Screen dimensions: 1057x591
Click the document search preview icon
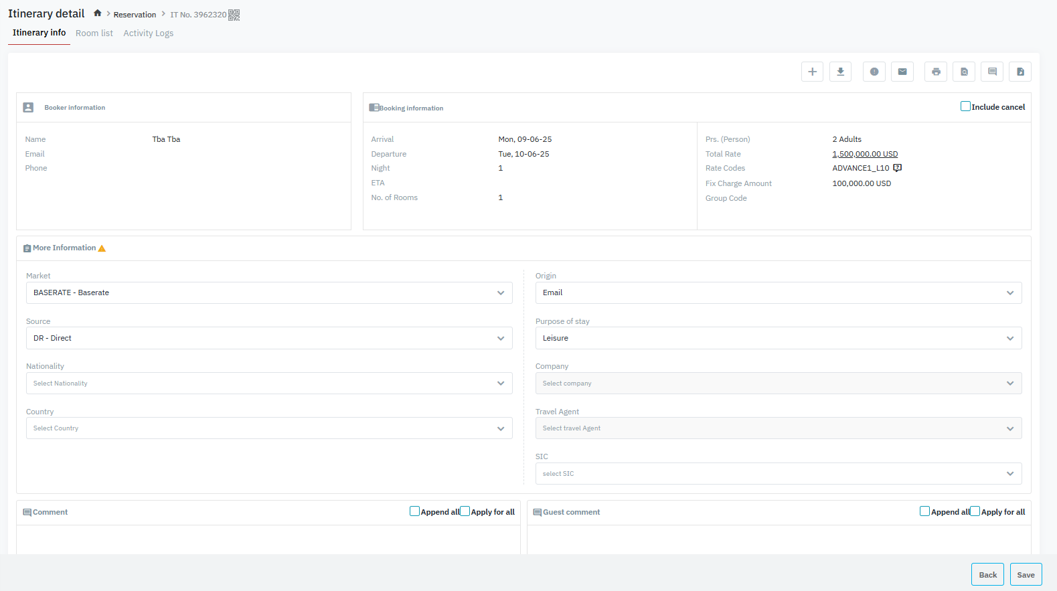(964, 72)
